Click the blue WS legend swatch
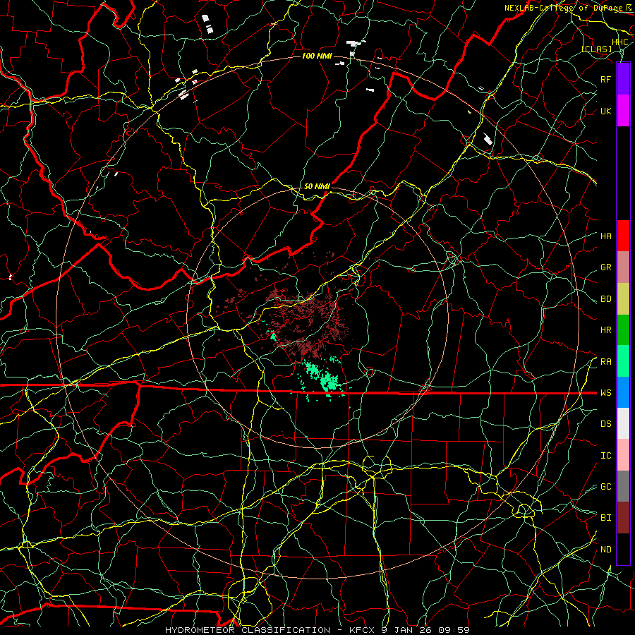 coord(623,392)
